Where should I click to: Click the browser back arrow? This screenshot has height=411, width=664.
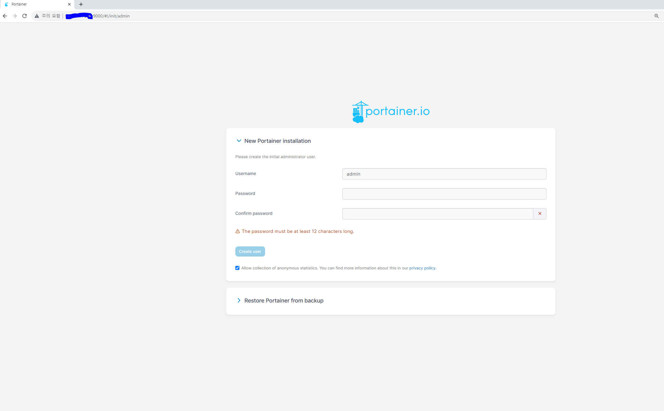point(5,16)
